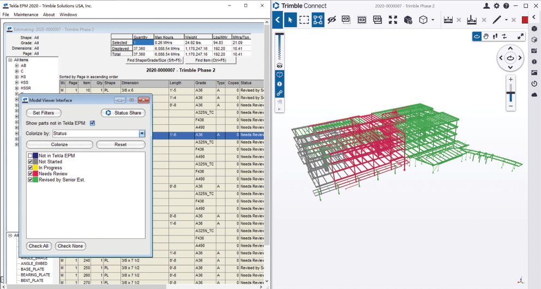
Task: Open the markup pencil tool
Action: [496, 20]
